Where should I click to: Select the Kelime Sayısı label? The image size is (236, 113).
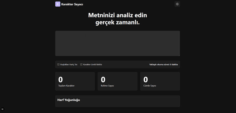click(107, 86)
